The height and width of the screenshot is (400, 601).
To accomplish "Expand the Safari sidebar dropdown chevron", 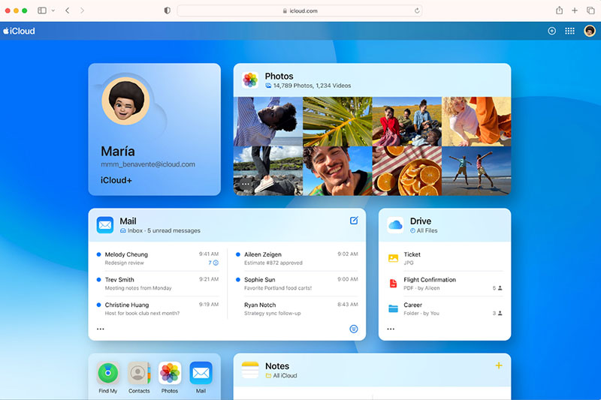I will [x=53, y=11].
